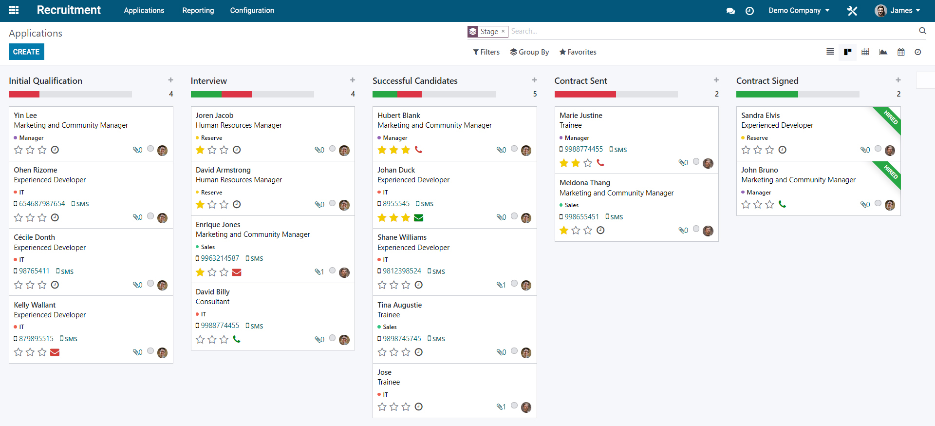Open the developer tools wrench icon
Viewport: 935px width, 426px height.
(852, 11)
